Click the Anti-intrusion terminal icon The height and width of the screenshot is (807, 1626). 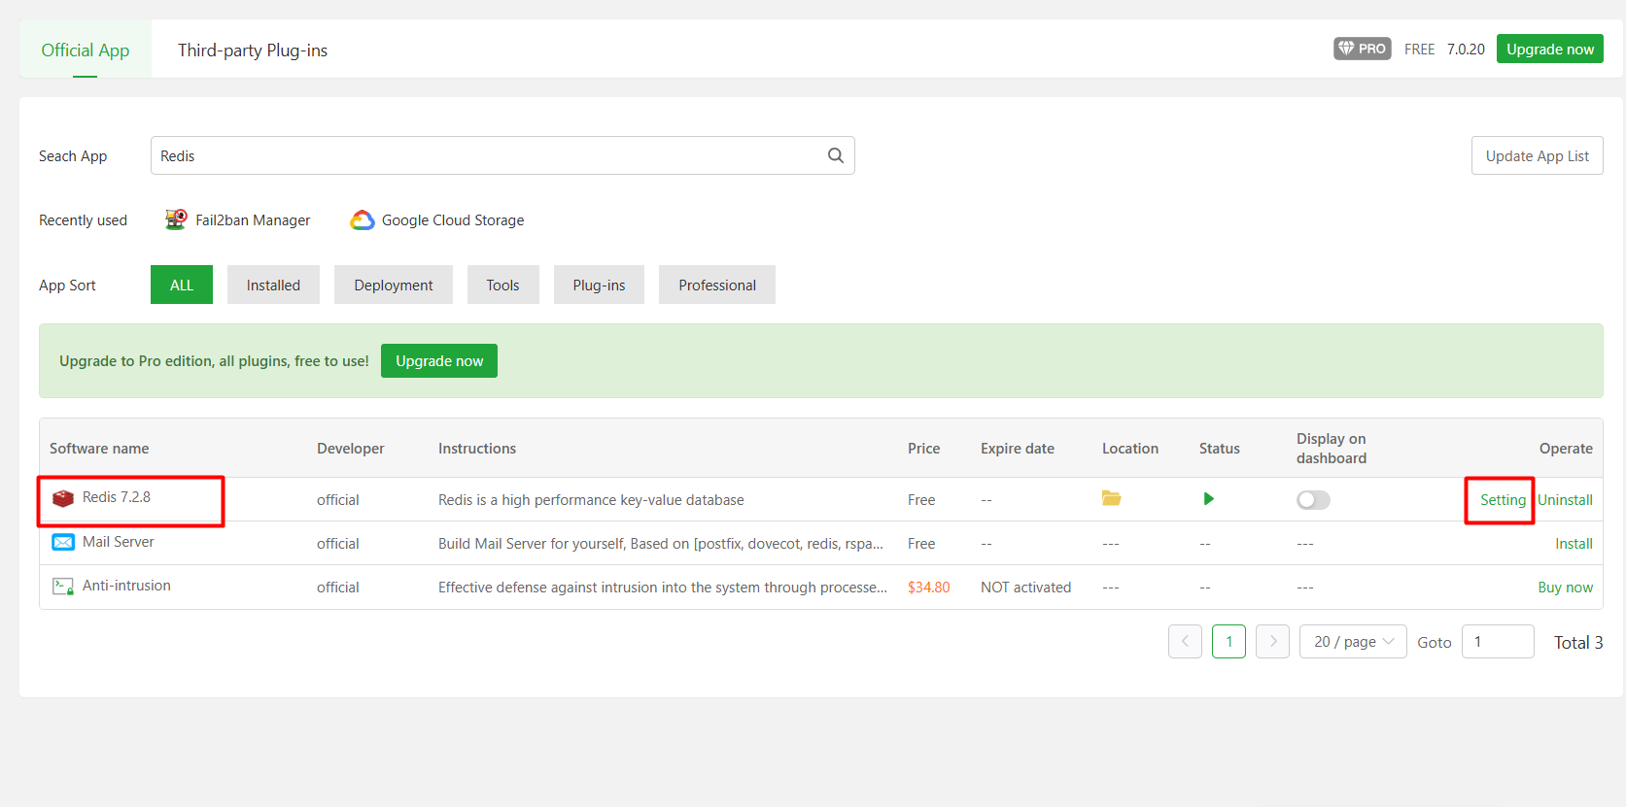coord(63,586)
